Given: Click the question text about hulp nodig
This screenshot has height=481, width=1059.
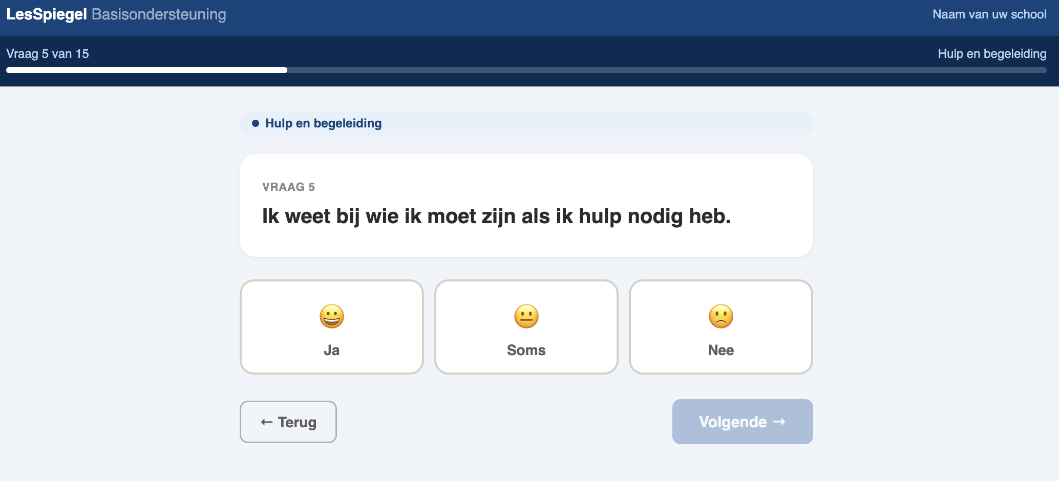Looking at the screenshot, I should click(x=496, y=216).
